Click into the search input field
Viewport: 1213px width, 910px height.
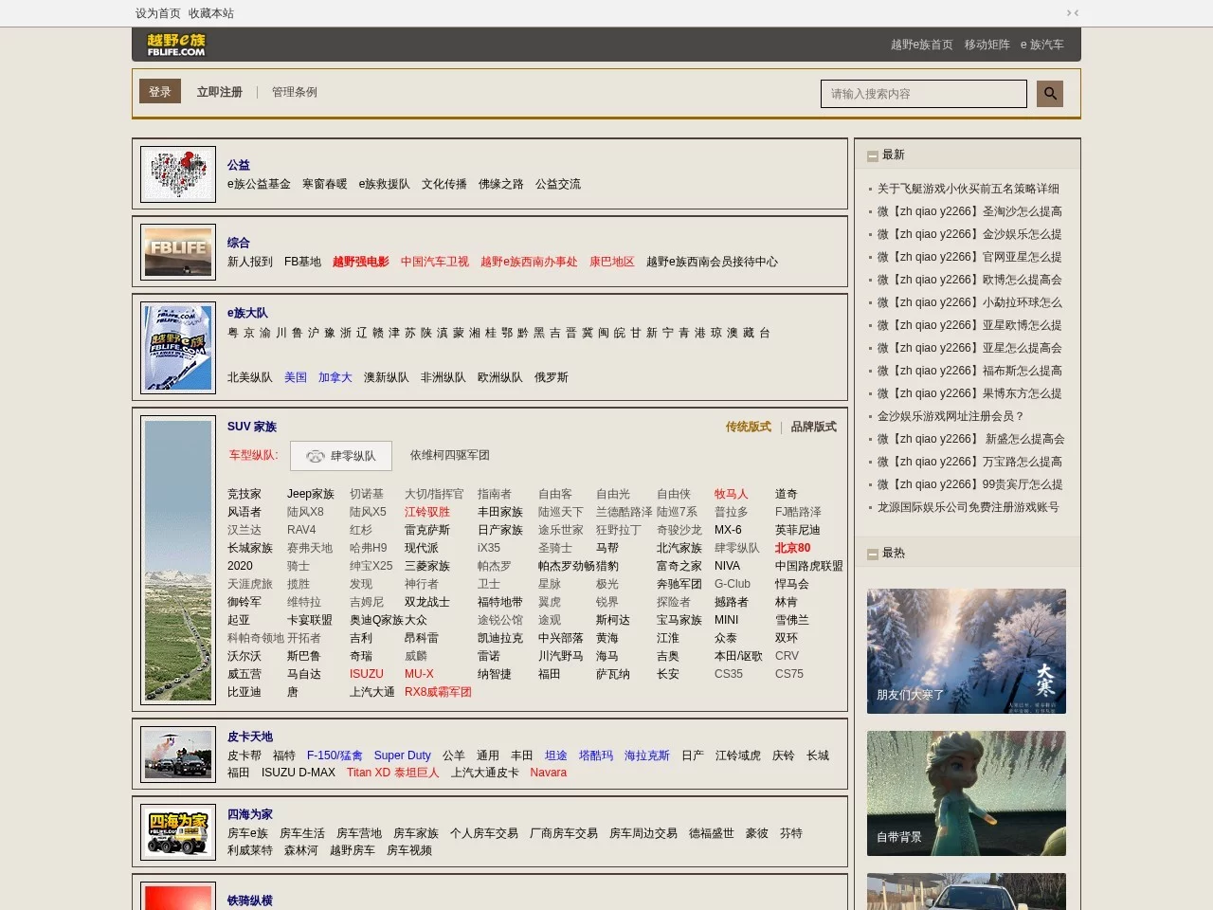coord(923,94)
